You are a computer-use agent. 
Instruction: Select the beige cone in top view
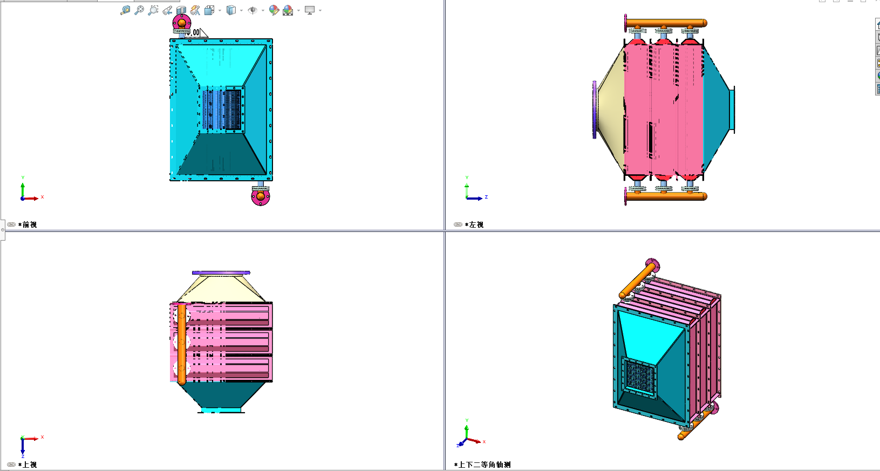221,288
